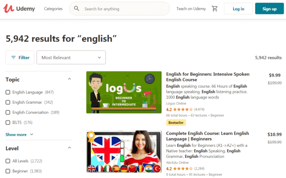Click the '5,942 results' count at right
The image size is (286, 178).
coord(268,57)
